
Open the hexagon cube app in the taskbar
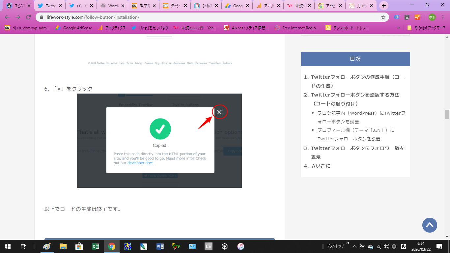tap(225, 246)
